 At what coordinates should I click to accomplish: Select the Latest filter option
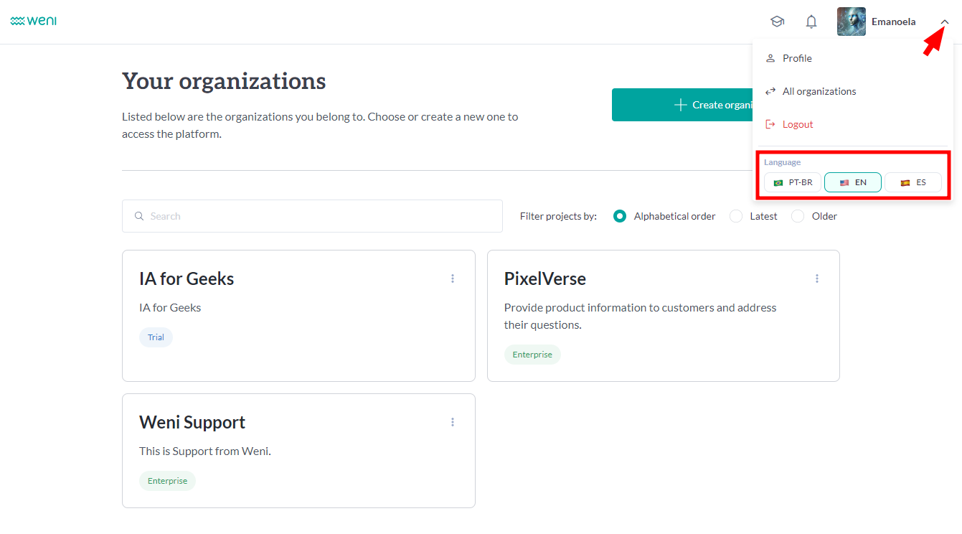(736, 216)
